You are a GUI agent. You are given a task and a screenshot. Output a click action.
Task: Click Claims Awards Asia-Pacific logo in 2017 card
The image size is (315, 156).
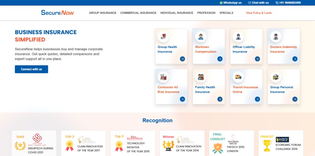87,139
